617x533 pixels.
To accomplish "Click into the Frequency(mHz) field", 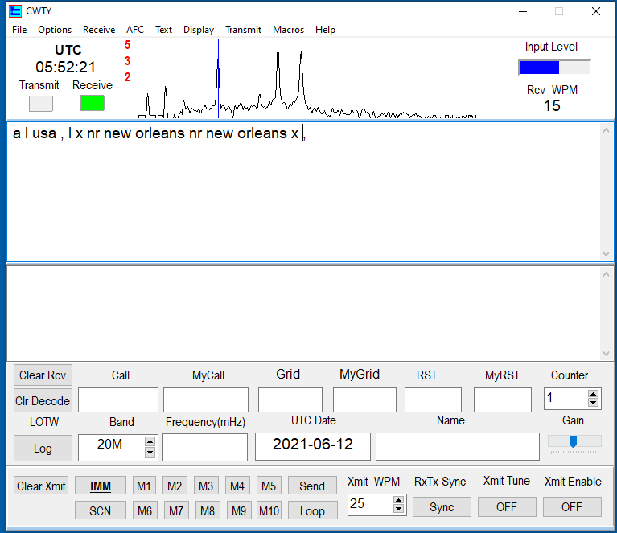I will [205, 447].
